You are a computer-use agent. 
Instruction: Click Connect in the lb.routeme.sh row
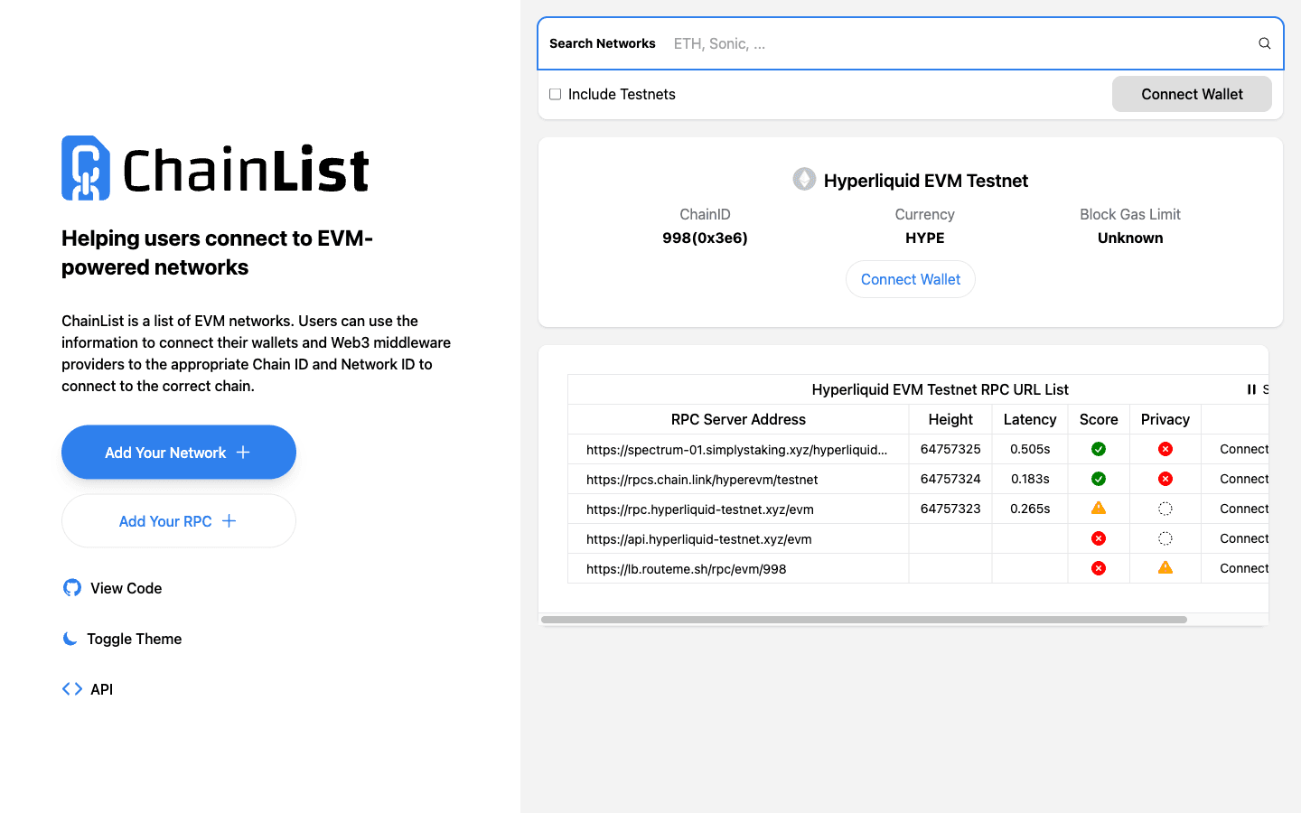click(1244, 568)
